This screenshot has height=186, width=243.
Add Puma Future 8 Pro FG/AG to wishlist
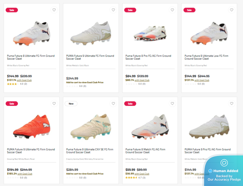pos(172,10)
